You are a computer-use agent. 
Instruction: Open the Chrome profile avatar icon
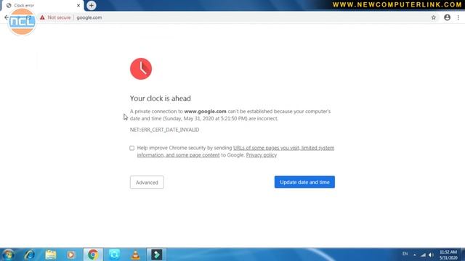click(x=448, y=17)
